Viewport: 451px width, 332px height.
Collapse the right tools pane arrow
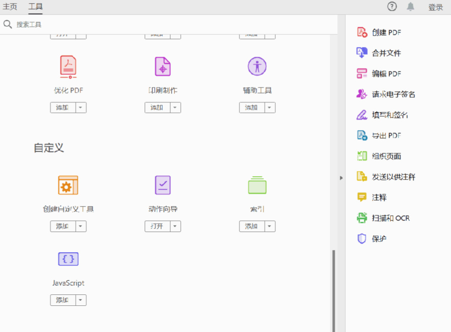341,178
